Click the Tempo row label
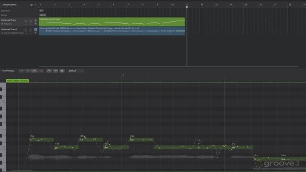The image size is (306, 172). (4, 15)
